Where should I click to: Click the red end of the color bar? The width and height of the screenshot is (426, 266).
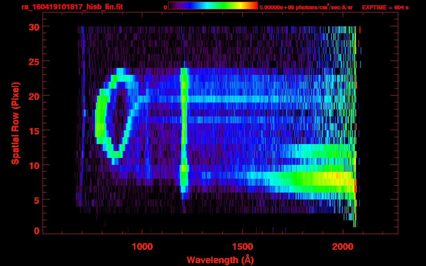click(x=255, y=6)
